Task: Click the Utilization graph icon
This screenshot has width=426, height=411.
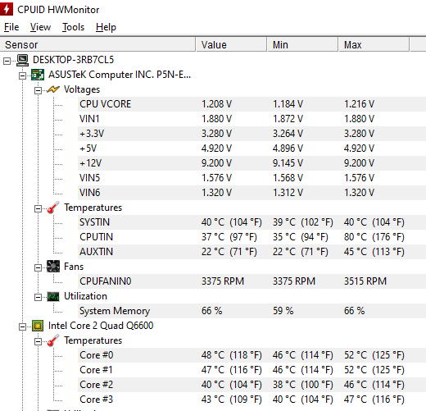Action: 53,296
